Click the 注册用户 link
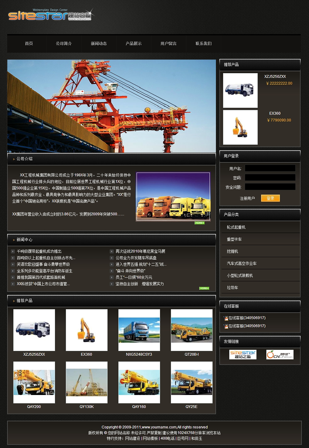The width and height of the screenshot is (309, 448). click(247, 198)
